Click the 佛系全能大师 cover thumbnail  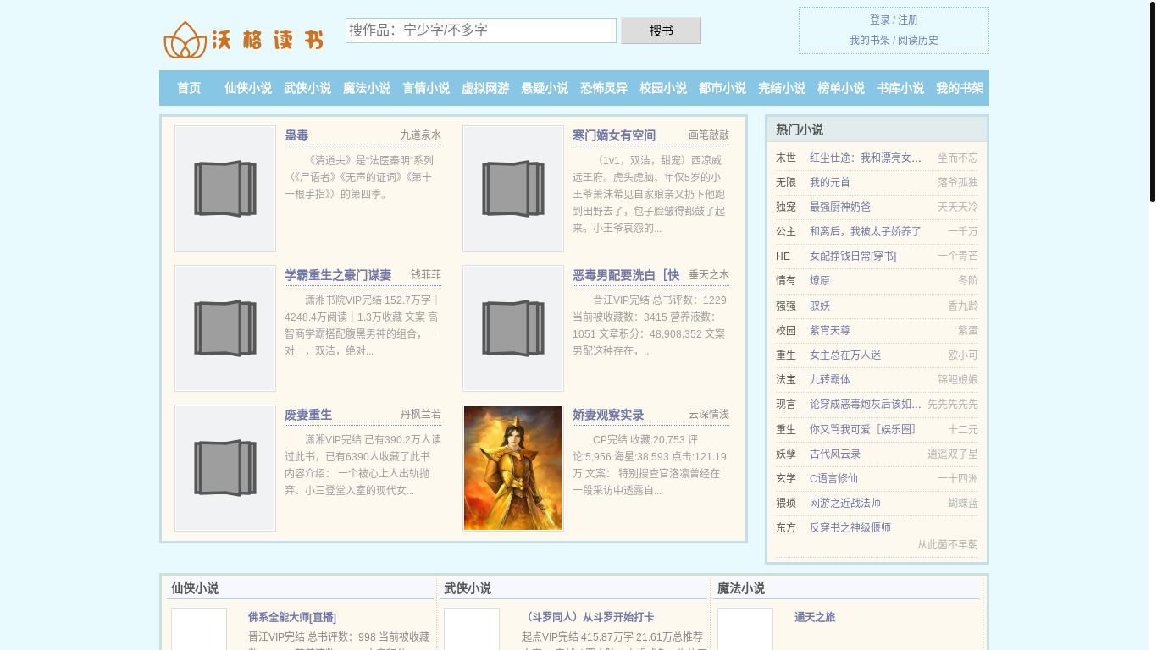(x=199, y=629)
